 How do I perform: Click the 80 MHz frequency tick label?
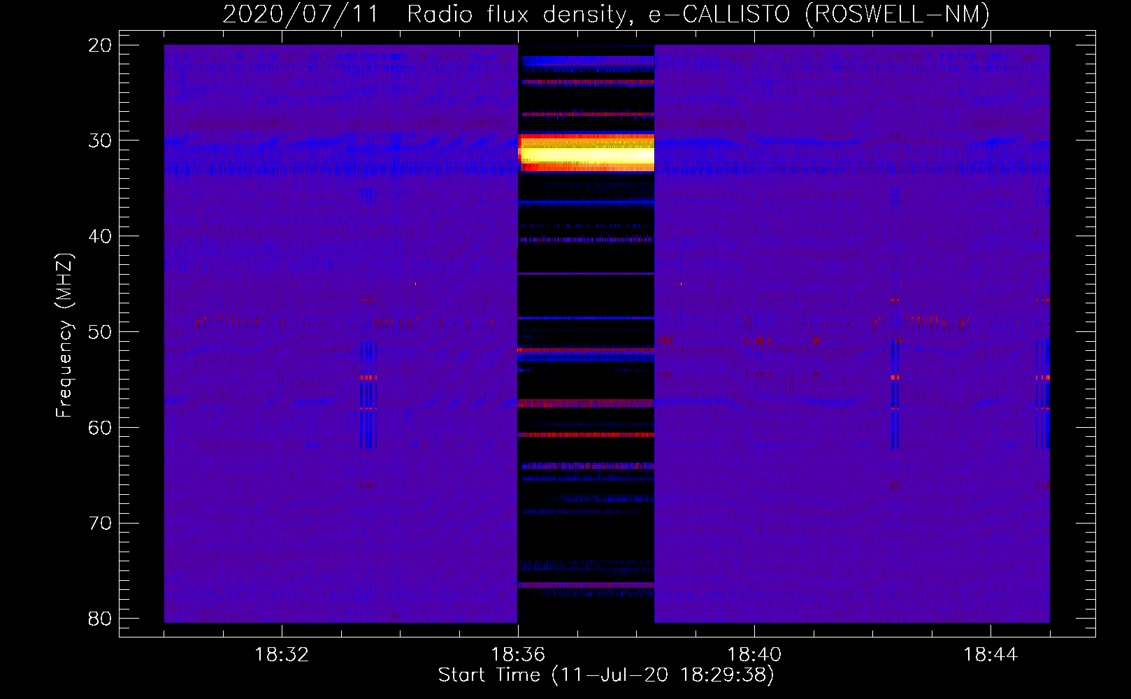(x=100, y=619)
